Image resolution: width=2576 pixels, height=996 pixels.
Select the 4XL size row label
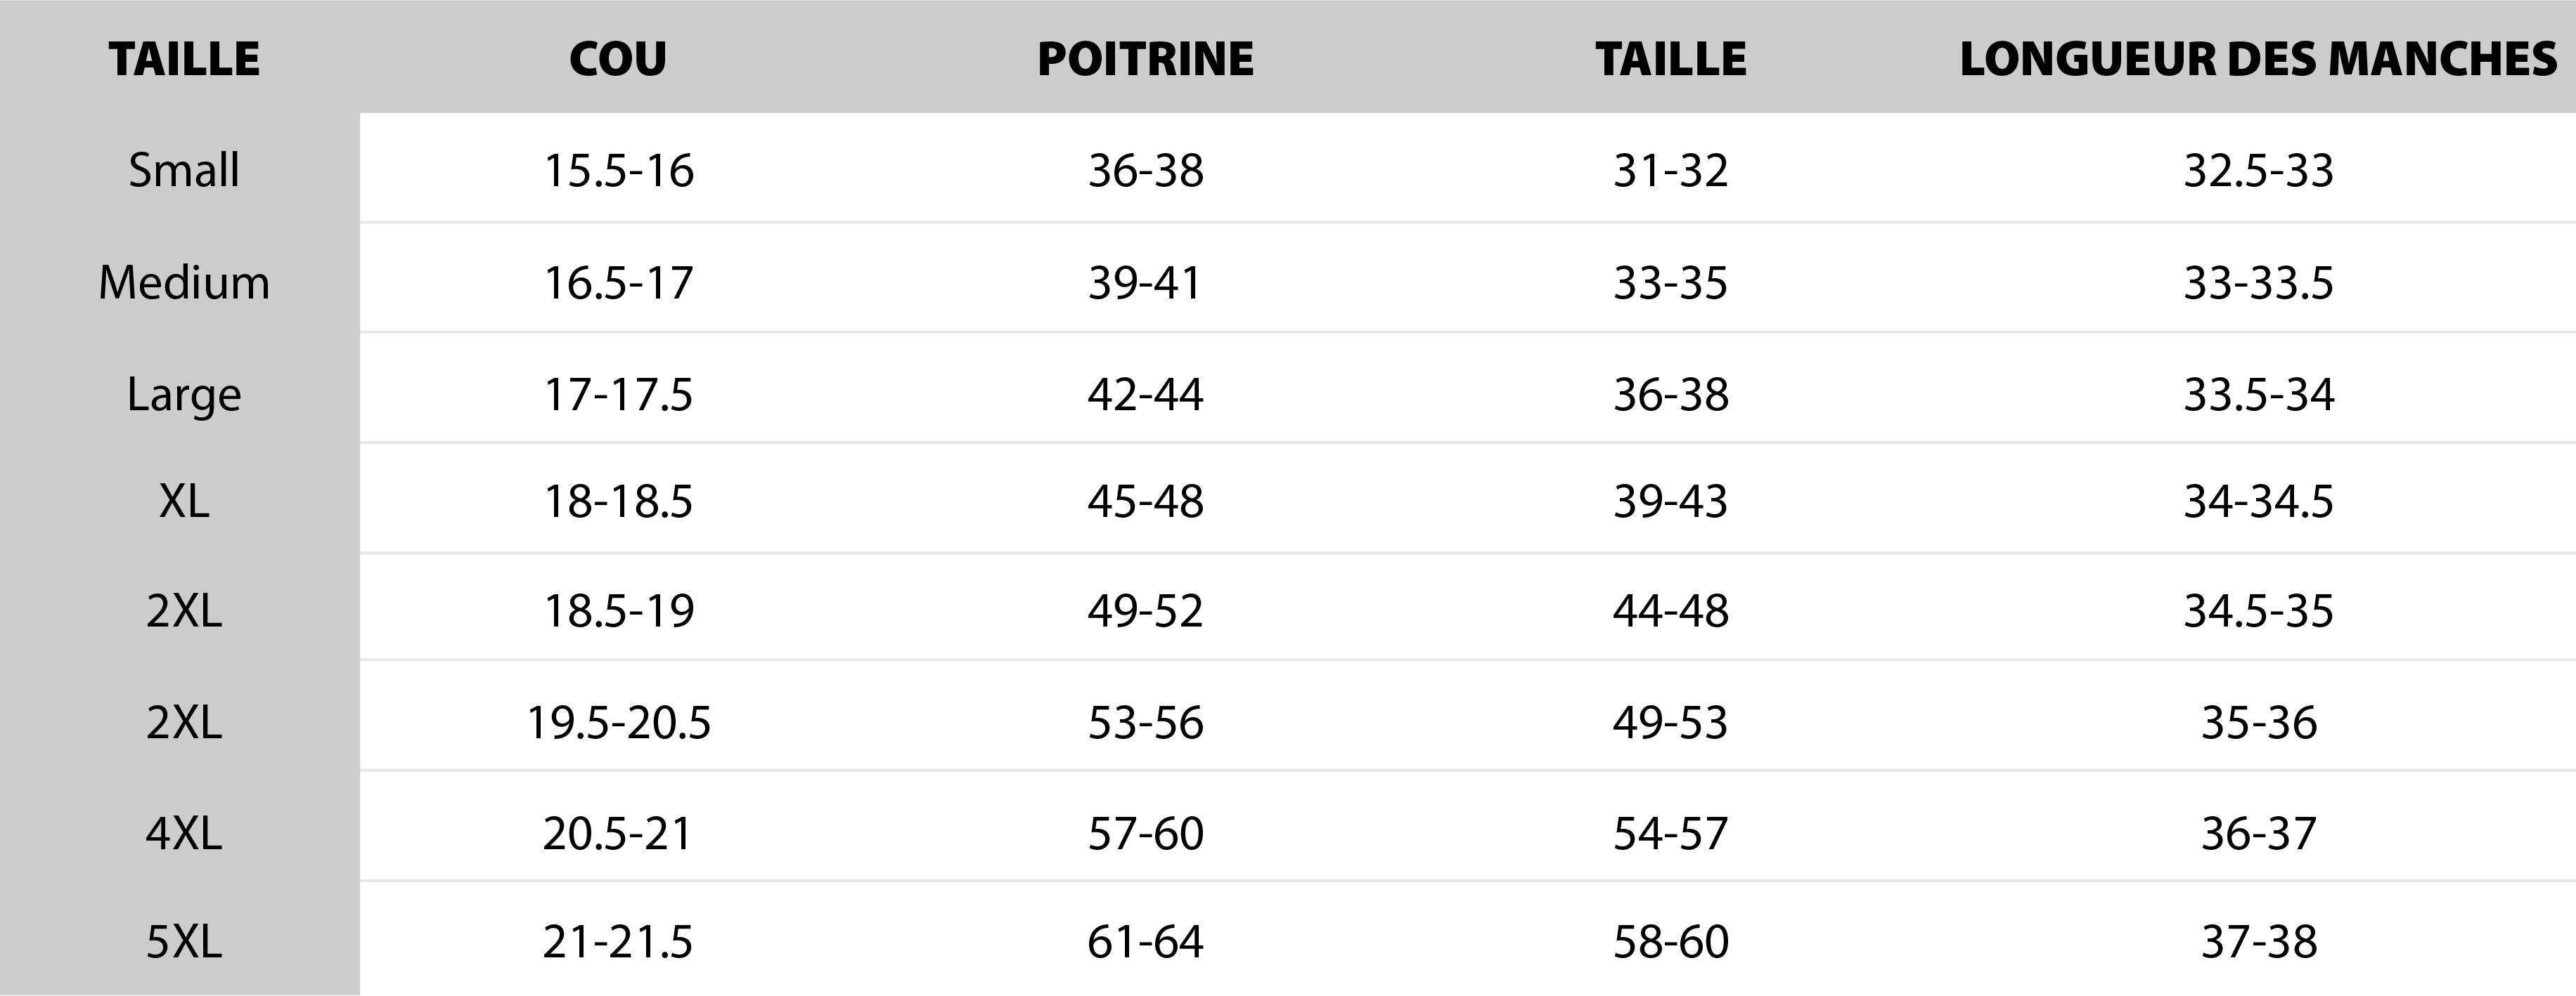[184, 833]
